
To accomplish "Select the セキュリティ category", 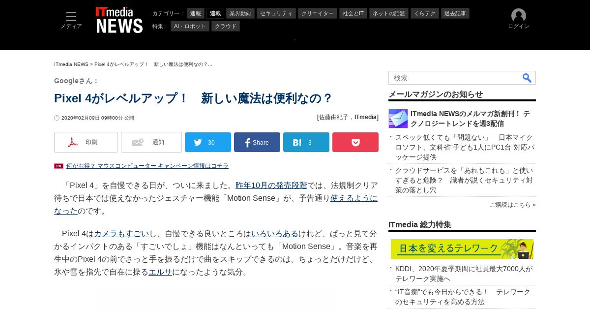I will point(276,13).
